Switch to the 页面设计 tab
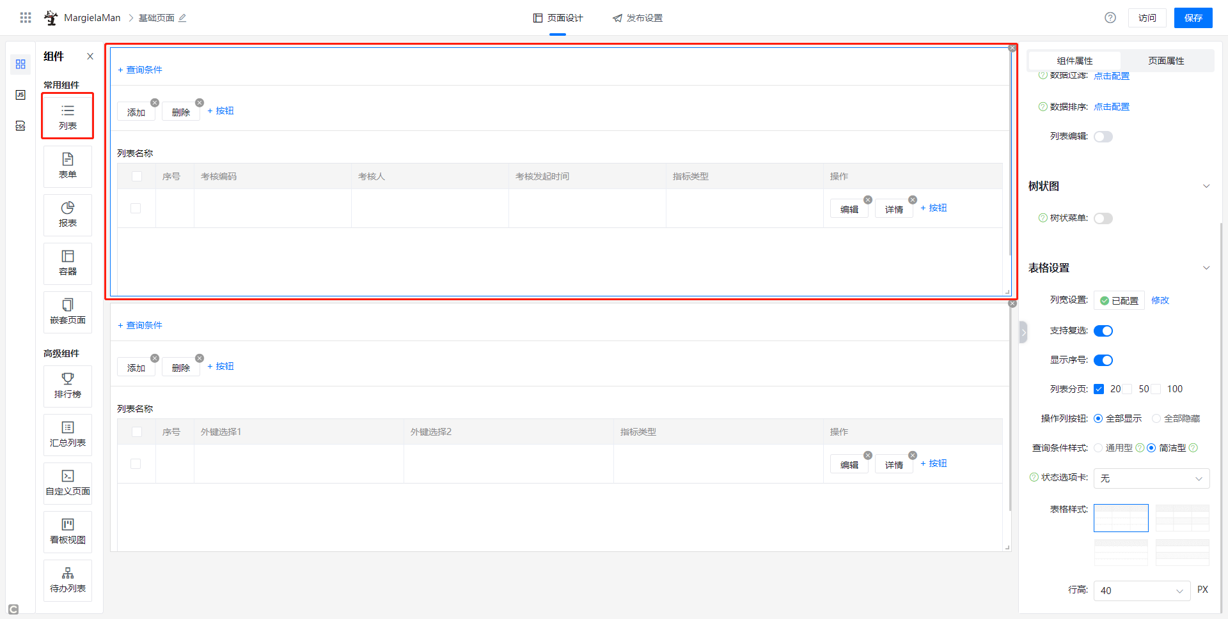1228x619 pixels. (558, 18)
